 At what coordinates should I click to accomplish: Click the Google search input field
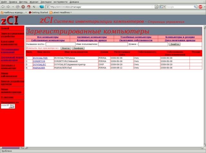[180, 7]
